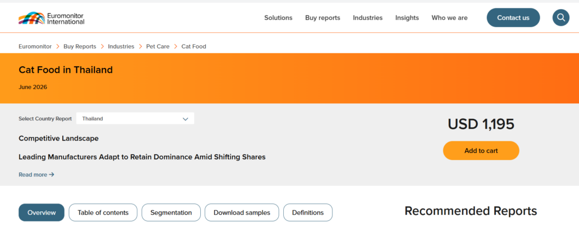Switch to the Table of contents tab
This screenshot has height=226, width=579.
point(103,212)
